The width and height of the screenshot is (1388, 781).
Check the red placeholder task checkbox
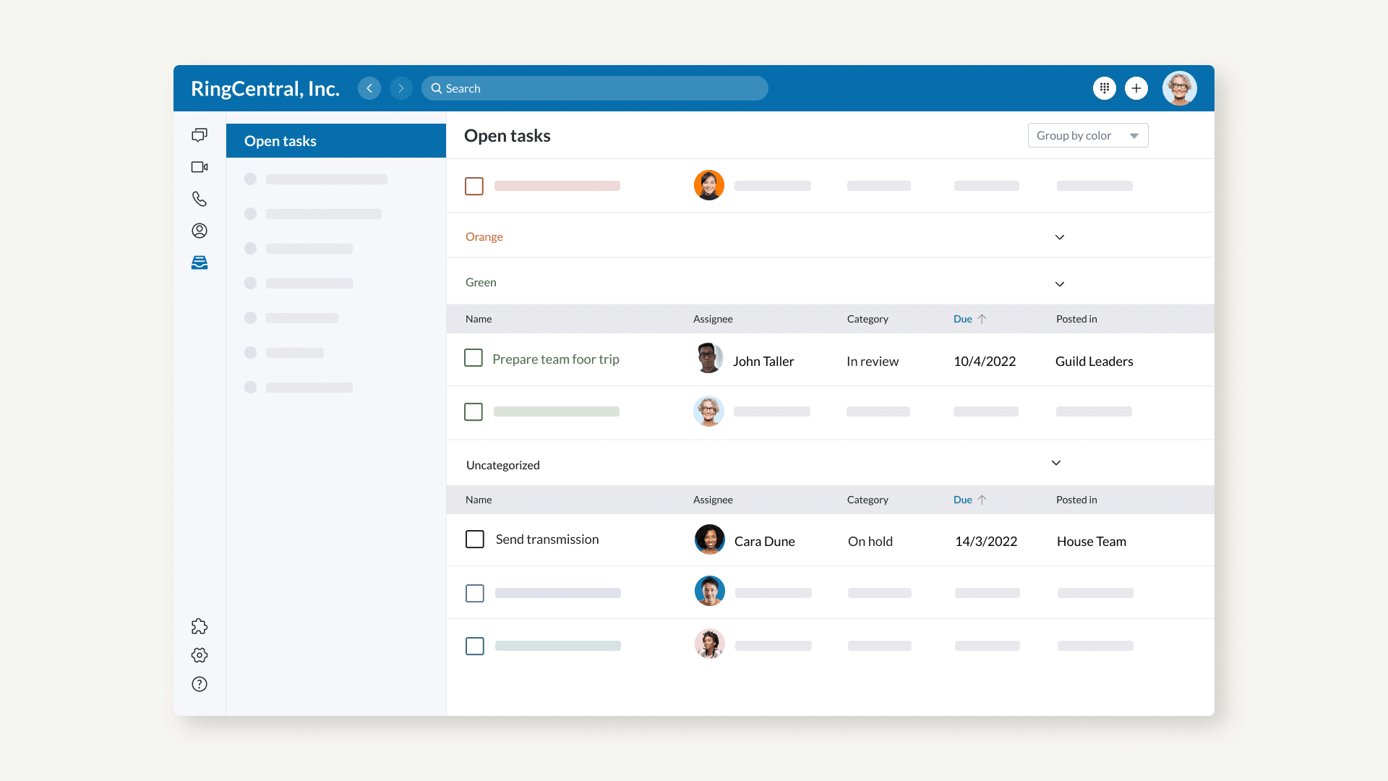pos(474,186)
